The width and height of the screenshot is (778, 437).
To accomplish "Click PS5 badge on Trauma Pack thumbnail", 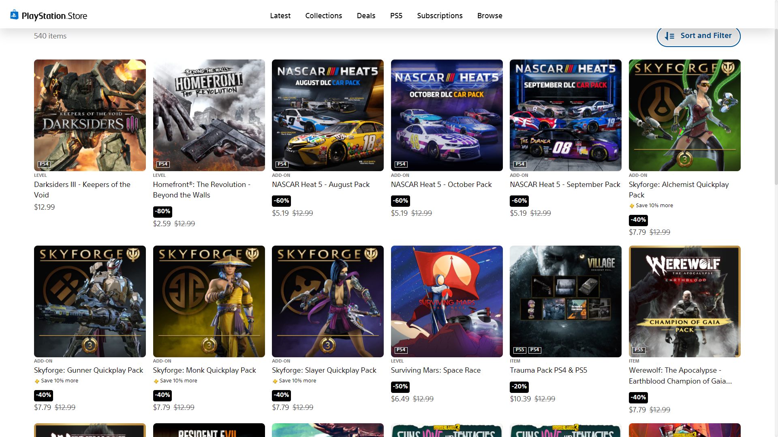I will click(519, 350).
